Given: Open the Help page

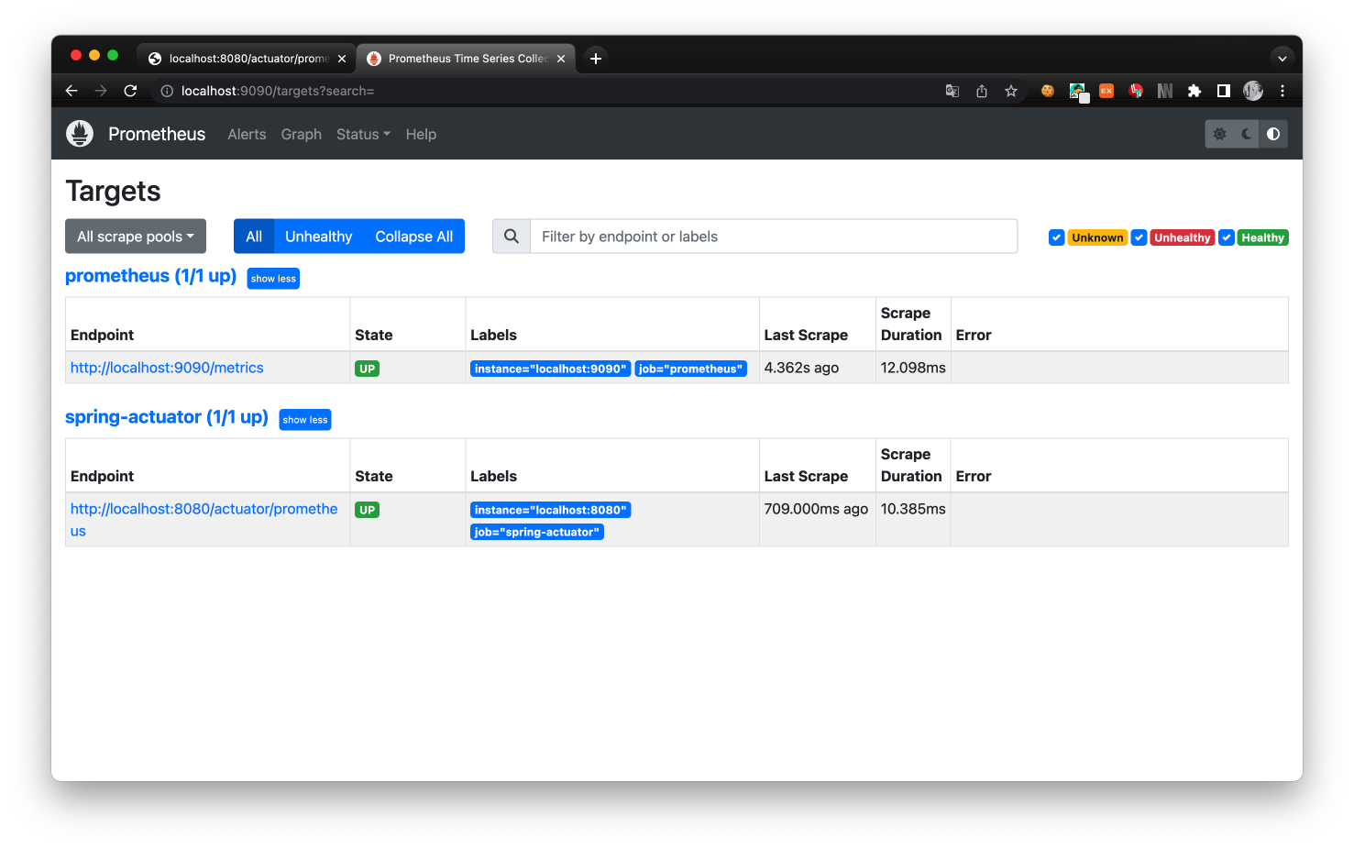Looking at the screenshot, I should tap(421, 134).
